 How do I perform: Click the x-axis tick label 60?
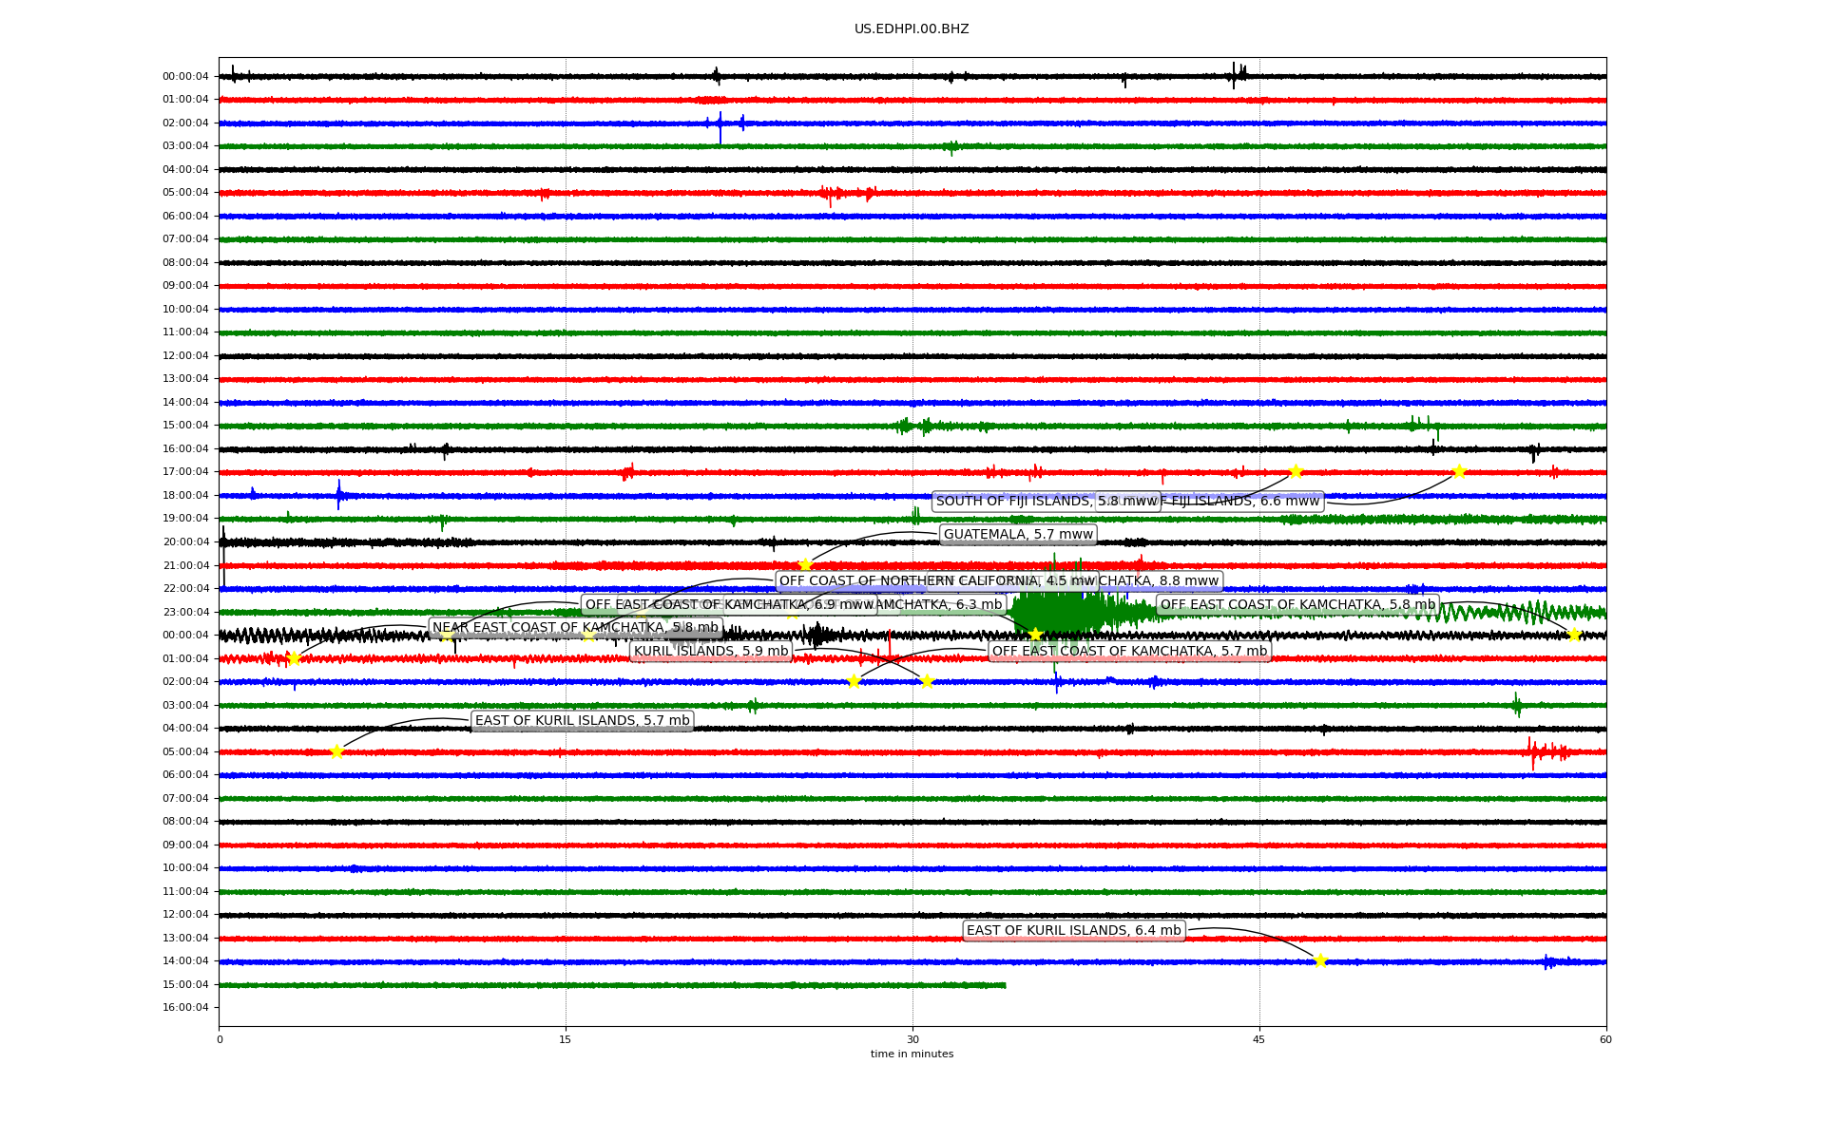pos(1605,1039)
